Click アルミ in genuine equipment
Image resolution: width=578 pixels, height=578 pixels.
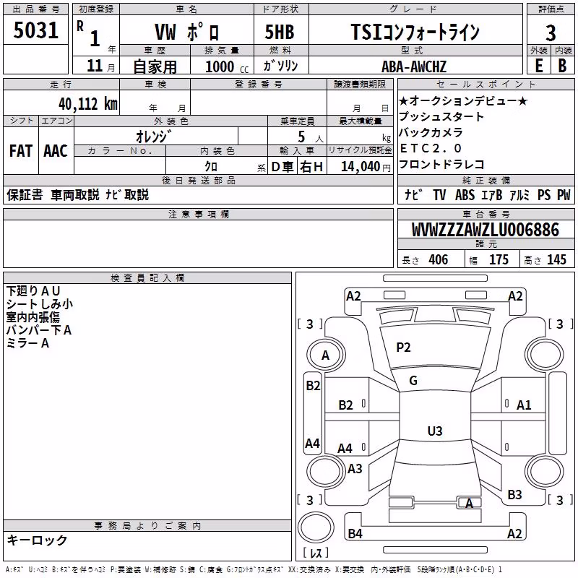519,194
